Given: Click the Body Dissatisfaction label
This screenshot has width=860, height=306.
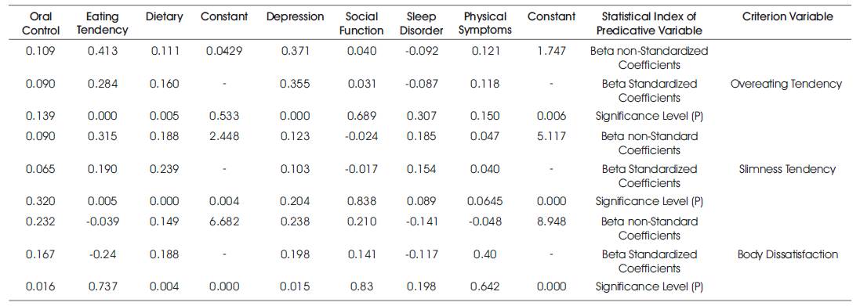Looking at the screenshot, I should point(787,254).
